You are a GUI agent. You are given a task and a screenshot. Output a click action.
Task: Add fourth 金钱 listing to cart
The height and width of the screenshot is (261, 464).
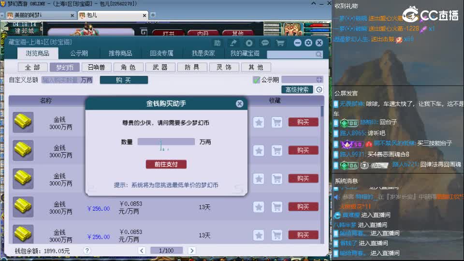(x=277, y=207)
